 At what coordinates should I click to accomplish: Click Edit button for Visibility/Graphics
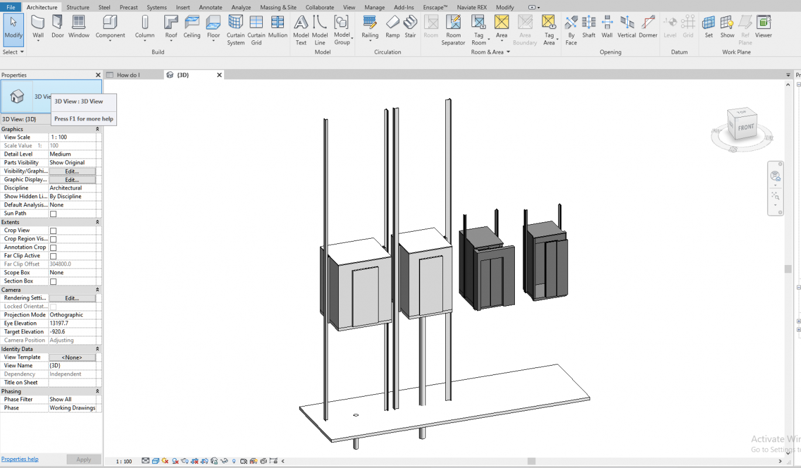72,171
